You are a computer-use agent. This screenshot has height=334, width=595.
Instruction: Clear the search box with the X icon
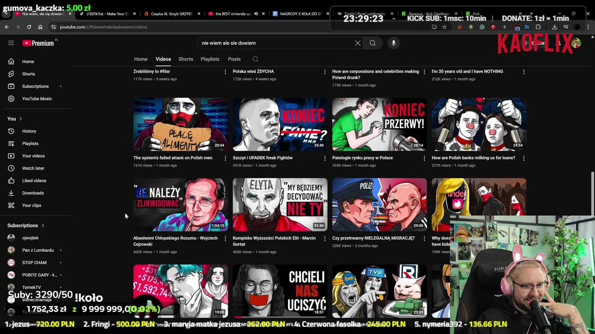point(357,43)
